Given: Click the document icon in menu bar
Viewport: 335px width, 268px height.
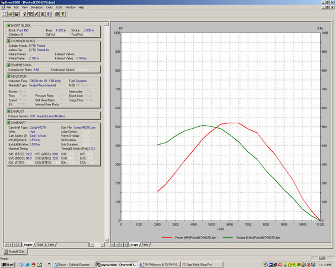Looking at the screenshot, I should [4, 7].
